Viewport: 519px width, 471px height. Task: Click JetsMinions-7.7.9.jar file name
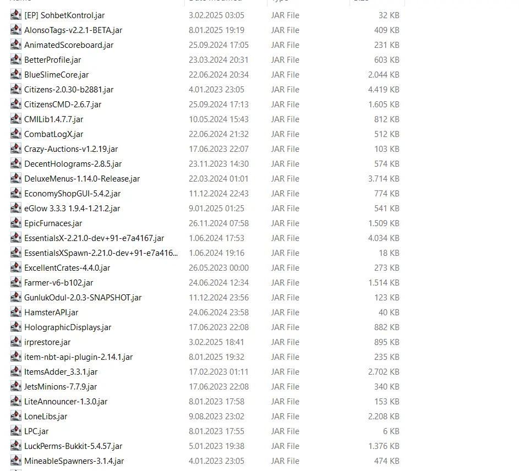(x=61, y=387)
